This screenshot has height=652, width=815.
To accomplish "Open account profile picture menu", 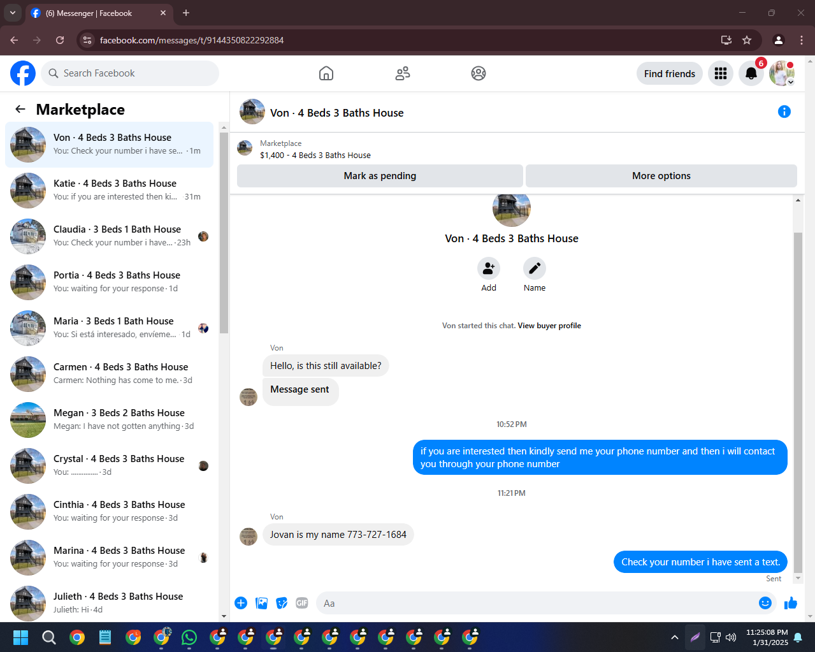I will 782,73.
